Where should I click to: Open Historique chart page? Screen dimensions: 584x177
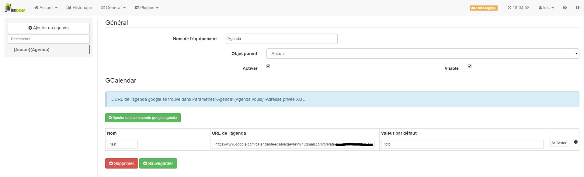click(79, 8)
